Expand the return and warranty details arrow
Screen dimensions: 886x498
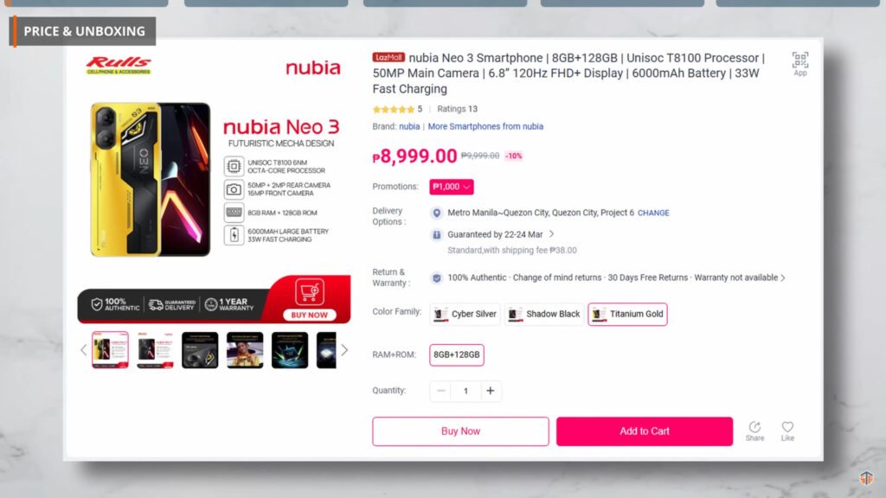pos(783,278)
